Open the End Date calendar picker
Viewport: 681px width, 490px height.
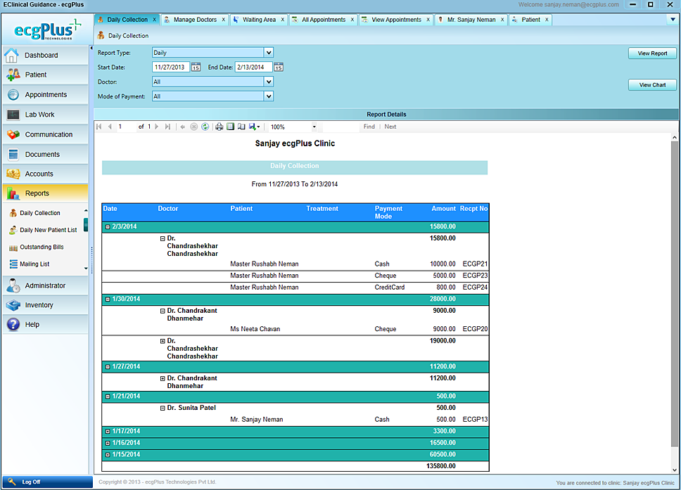click(279, 67)
